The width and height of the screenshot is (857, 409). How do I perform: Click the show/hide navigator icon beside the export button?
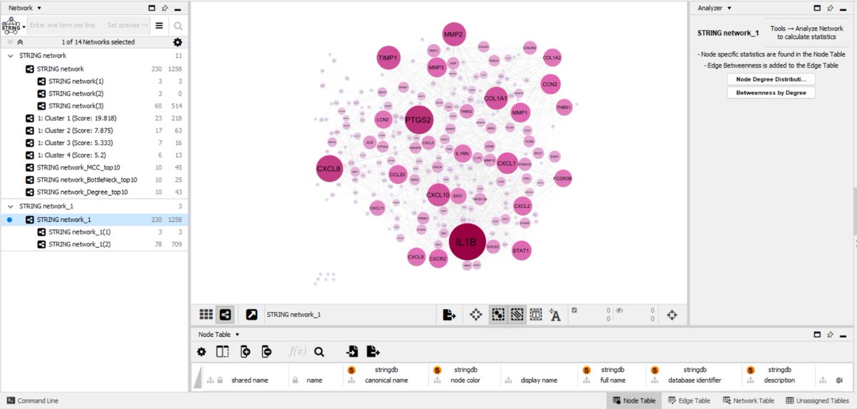[x=476, y=314]
